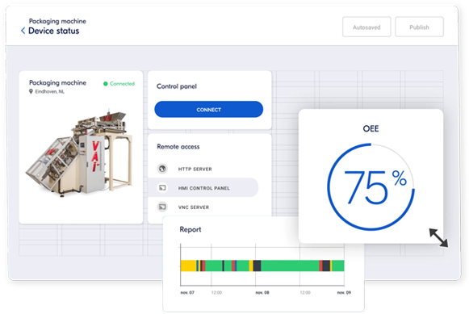Connect to the control panel
Screen dimensions: 469x314
click(209, 110)
